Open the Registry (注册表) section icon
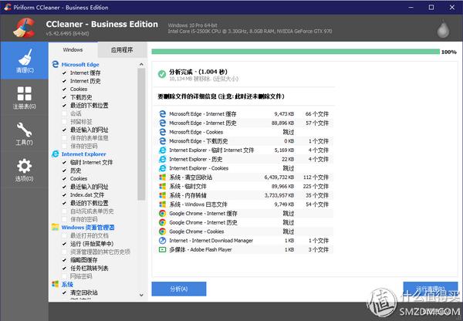Viewport: 463px width, 321px height. [x=24, y=93]
